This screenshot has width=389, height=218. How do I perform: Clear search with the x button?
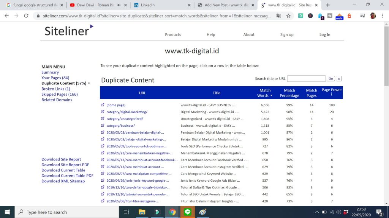tap(339, 79)
